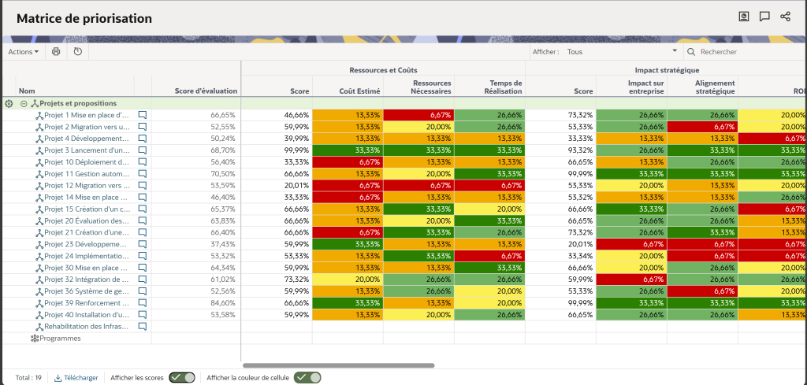
Task: Open the share icon at top right
Action: [x=785, y=17]
